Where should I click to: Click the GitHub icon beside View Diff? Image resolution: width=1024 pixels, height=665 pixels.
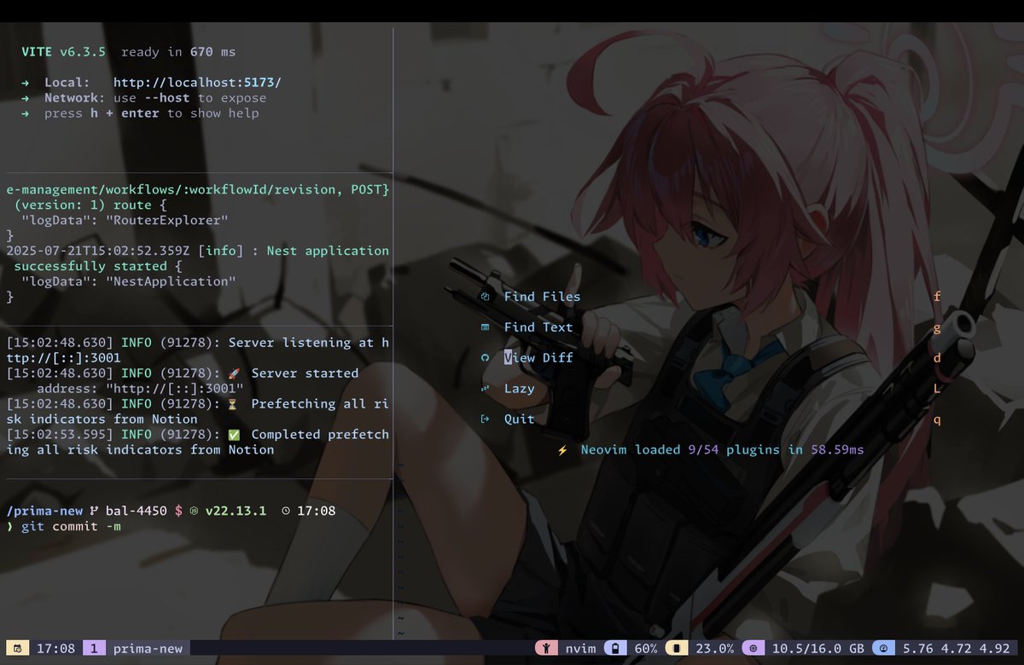[x=485, y=358]
